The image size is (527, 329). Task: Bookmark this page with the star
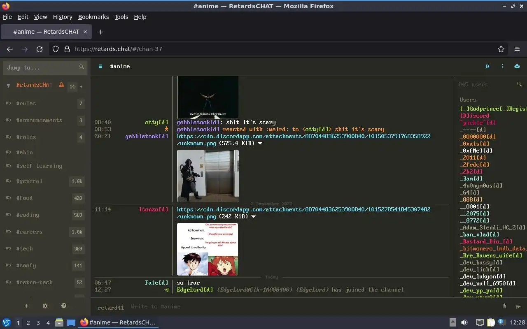[501, 49]
